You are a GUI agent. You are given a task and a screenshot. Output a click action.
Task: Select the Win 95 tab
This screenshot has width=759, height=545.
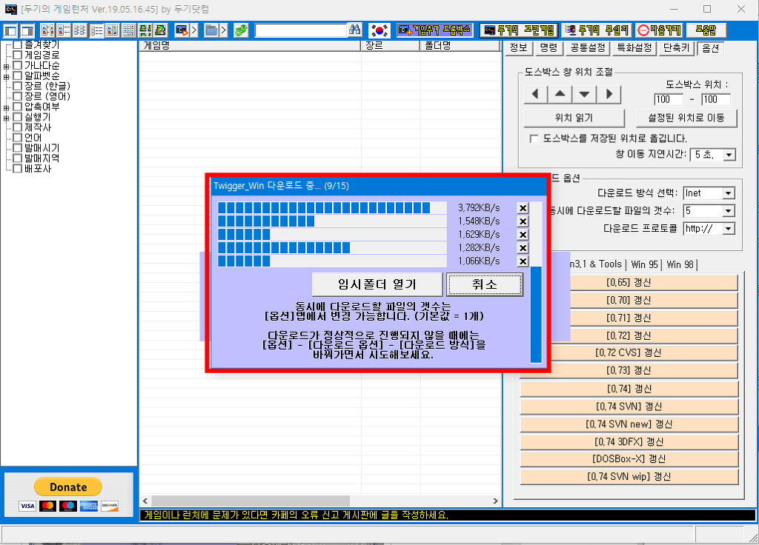point(644,264)
